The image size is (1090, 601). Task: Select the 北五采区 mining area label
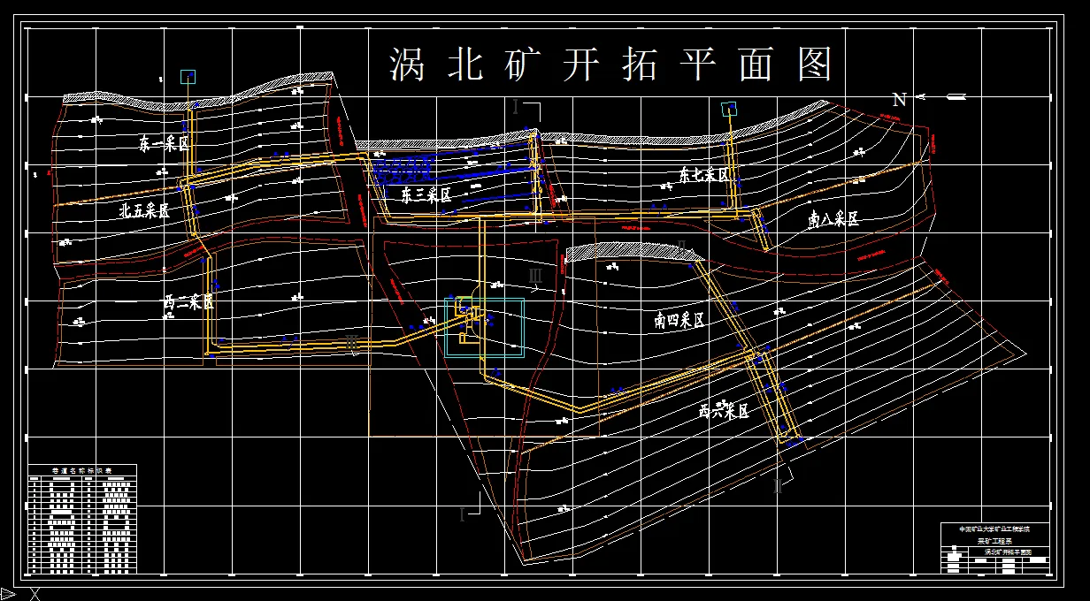[144, 210]
